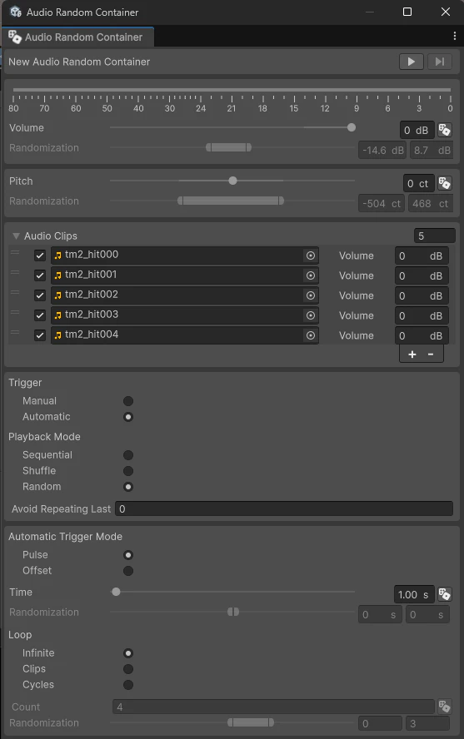Click the Time slider handle
Image resolution: width=464 pixels, height=739 pixels.
[x=116, y=592]
